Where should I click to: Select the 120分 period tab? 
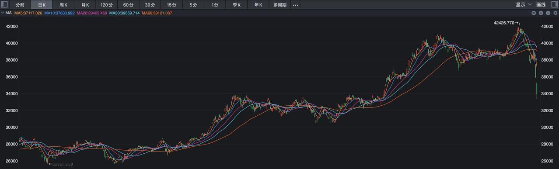click(x=106, y=5)
